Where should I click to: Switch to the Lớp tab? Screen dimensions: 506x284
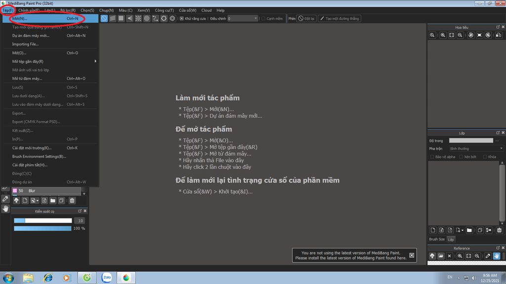pyautogui.click(x=451, y=240)
